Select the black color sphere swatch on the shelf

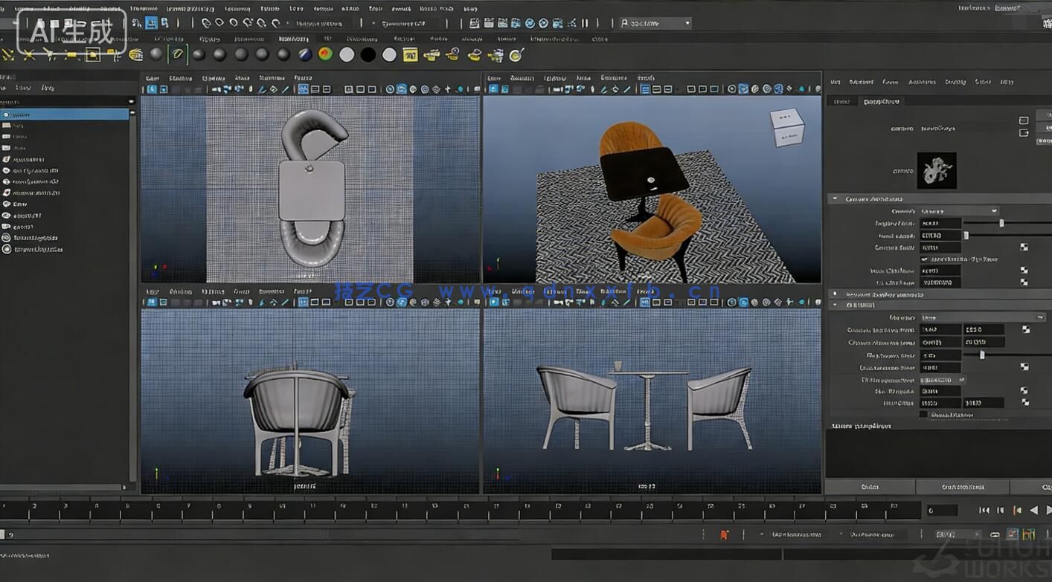click(368, 54)
